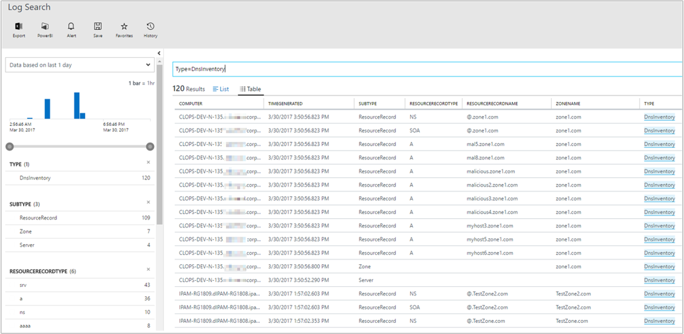Open the 'Data based on last 1 day' dropdown
This screenshot has width=684, height=334.
[79, 65]
